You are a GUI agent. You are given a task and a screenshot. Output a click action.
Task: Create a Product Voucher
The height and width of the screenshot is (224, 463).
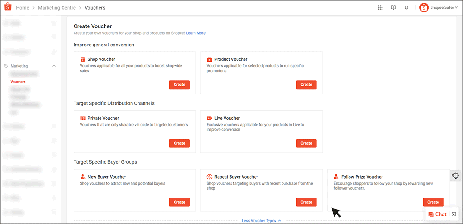pos(306,84)
